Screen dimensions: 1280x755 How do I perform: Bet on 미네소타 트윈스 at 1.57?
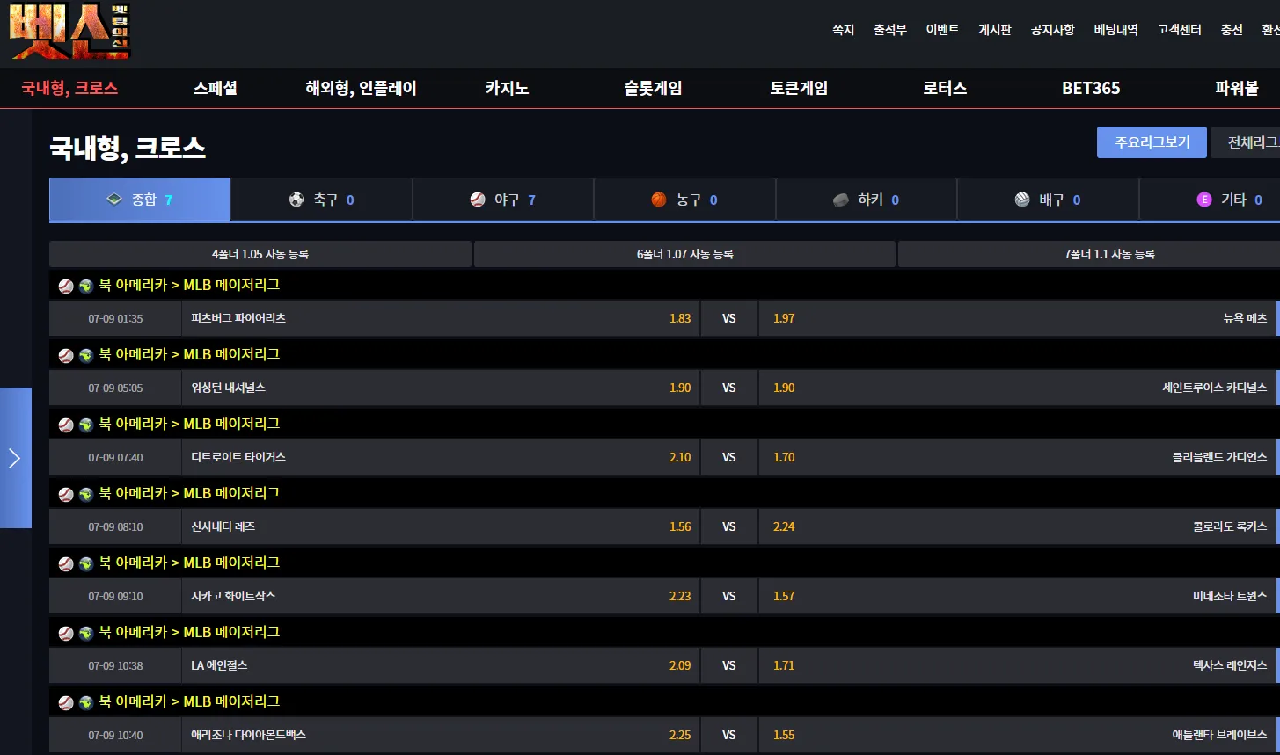tap(1019, 596)
